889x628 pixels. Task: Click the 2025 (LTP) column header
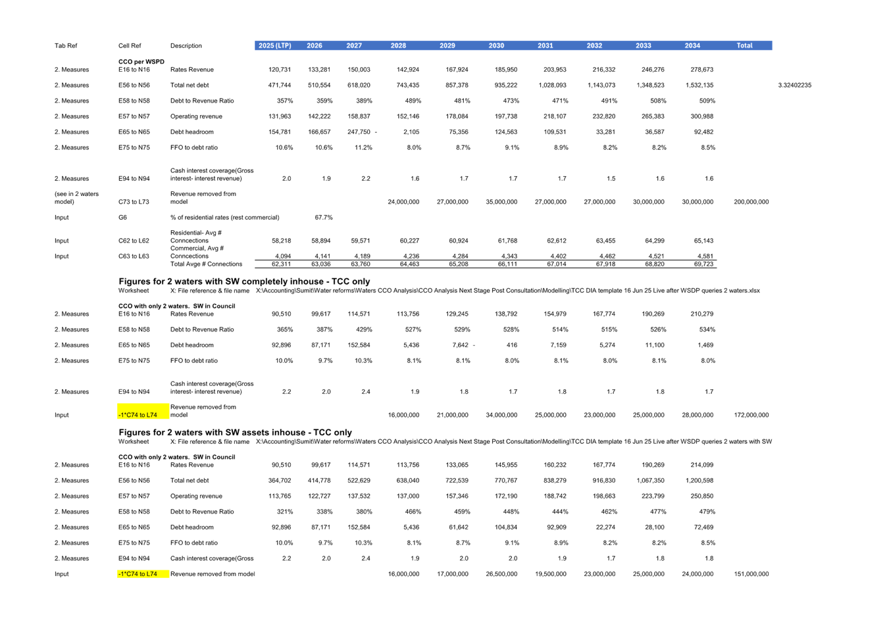[274, 45]
